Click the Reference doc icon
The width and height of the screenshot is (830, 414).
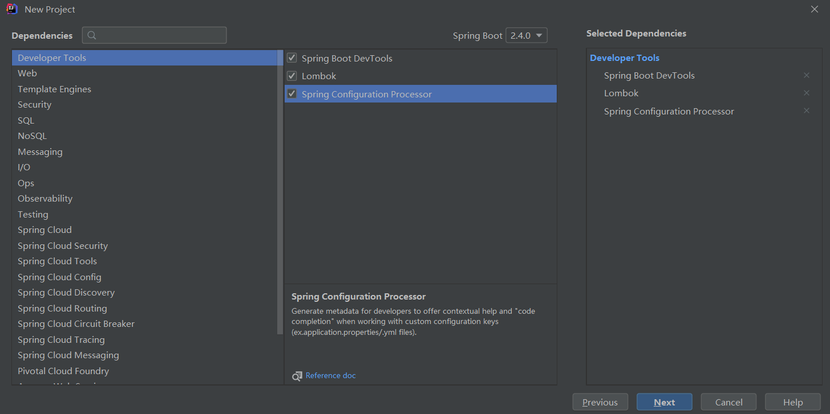(x=297, y=376)
